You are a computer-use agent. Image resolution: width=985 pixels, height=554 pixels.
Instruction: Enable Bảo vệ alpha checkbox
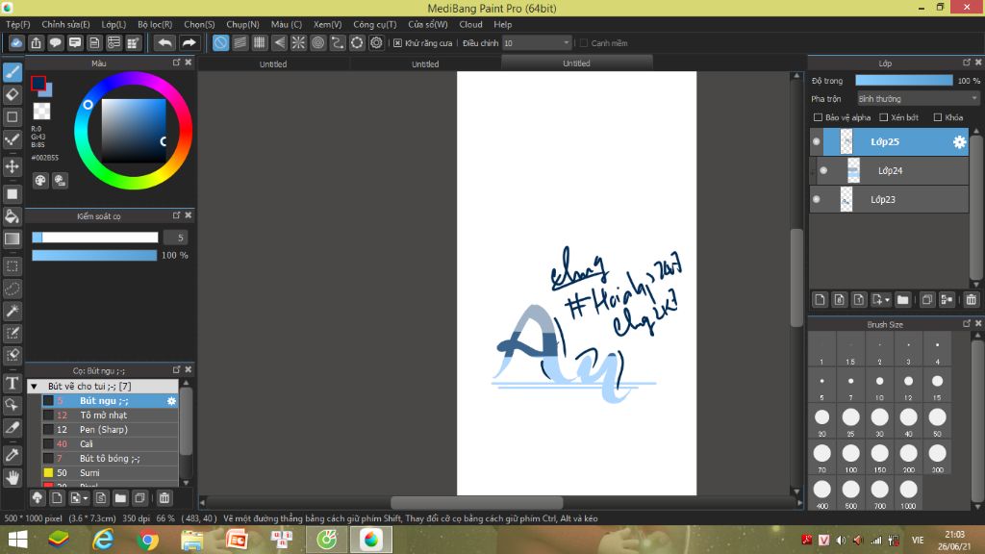(818, 117)
